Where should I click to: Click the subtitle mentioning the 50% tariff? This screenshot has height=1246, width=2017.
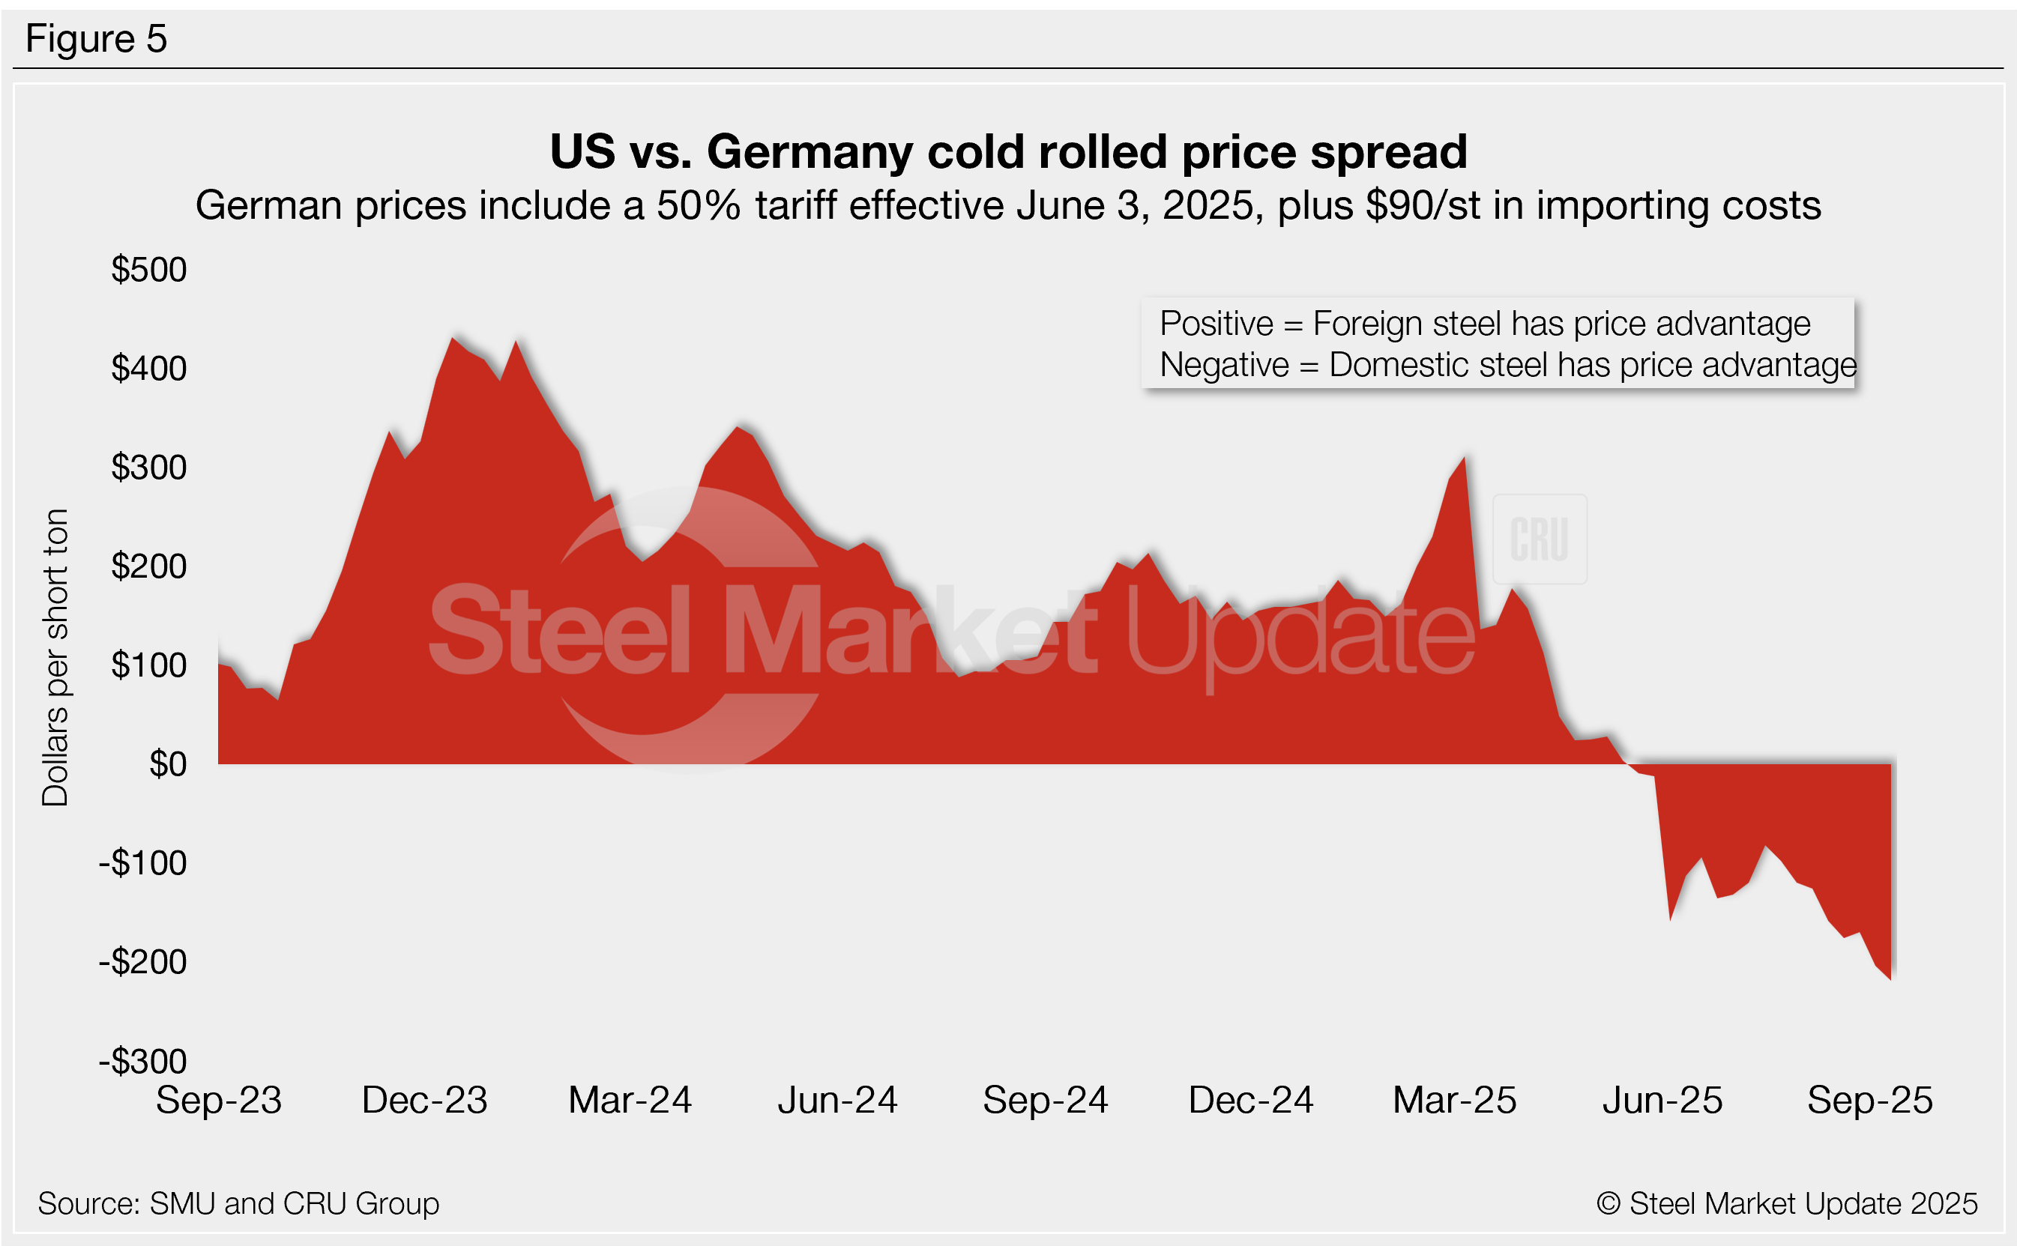tap(1008, 205)
